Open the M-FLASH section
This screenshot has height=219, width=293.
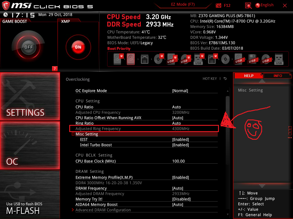pyautogui.click(x=30, y=194)
